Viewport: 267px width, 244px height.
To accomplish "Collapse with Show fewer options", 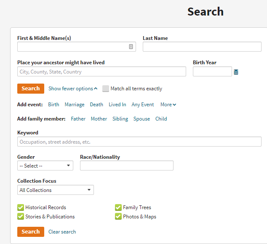I will [x=72, y=89].
